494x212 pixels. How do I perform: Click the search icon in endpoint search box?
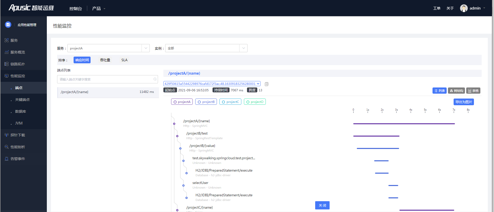tap(155, 79)
